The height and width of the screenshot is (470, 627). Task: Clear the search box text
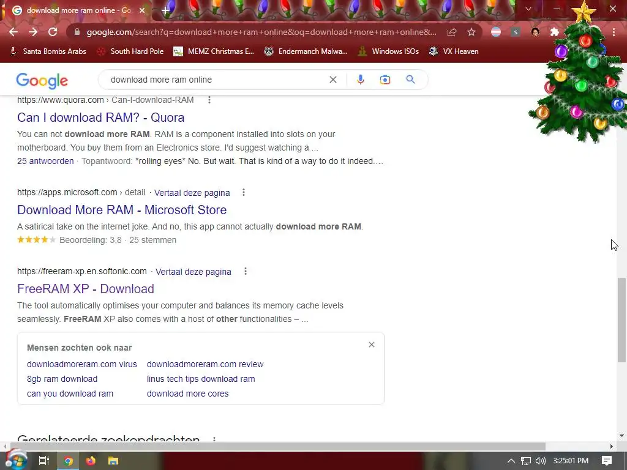coord(332,80)
